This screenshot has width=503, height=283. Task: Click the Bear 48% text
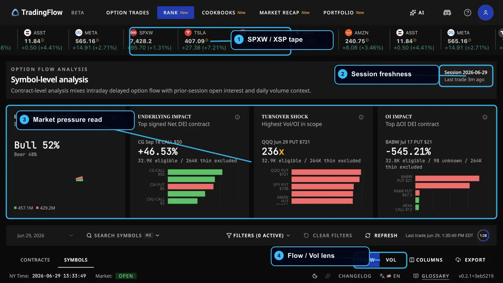(x=26, y=154)
